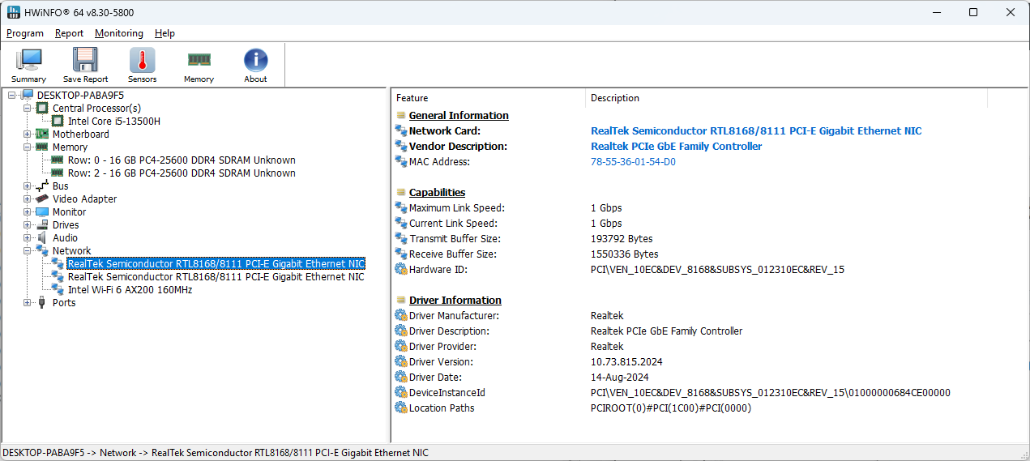Click the MAC address value 78-55-36-01-54-D0
This screenshot has width=1030, height=461.
tap(633, 161)
